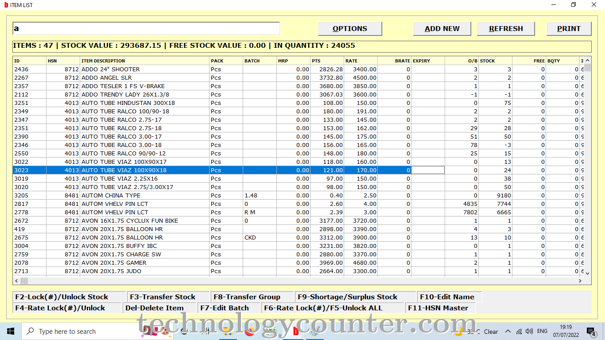The height and width of the screenshot is (340, 605).
Task: Click the horizontal scrollbar thumb
Action: [24, 281]
